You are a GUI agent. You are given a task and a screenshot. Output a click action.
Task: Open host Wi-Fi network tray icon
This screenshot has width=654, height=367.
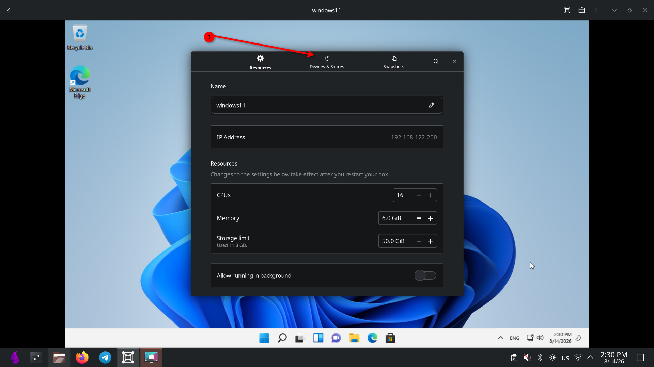(x=578, y=357)
